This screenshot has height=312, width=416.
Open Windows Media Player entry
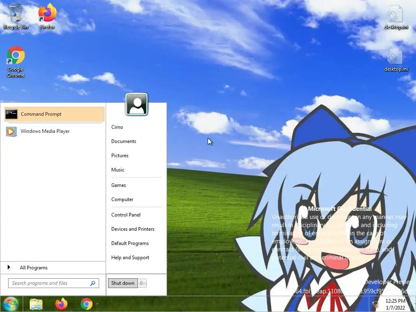click(x=54, y=131)
